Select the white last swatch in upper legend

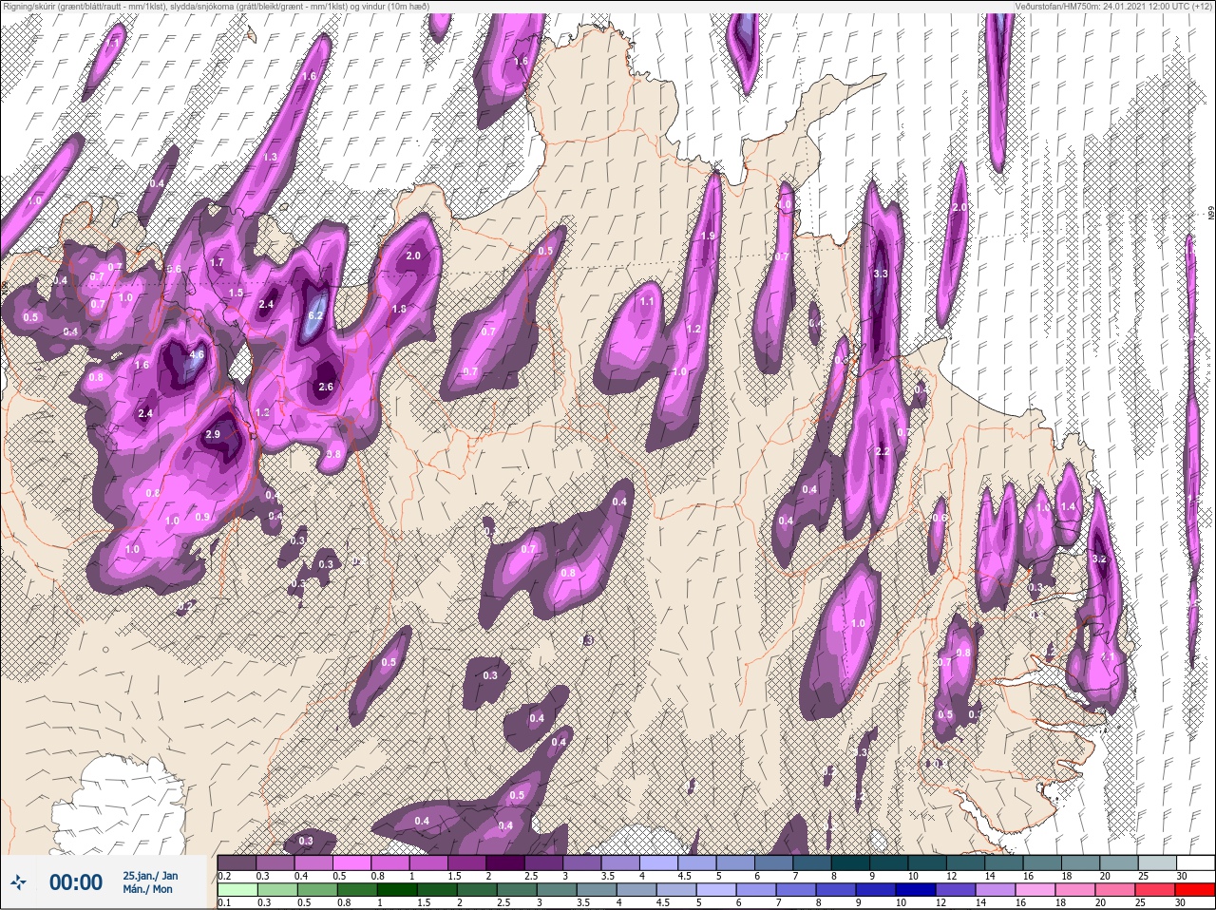tap(1194, 863)
